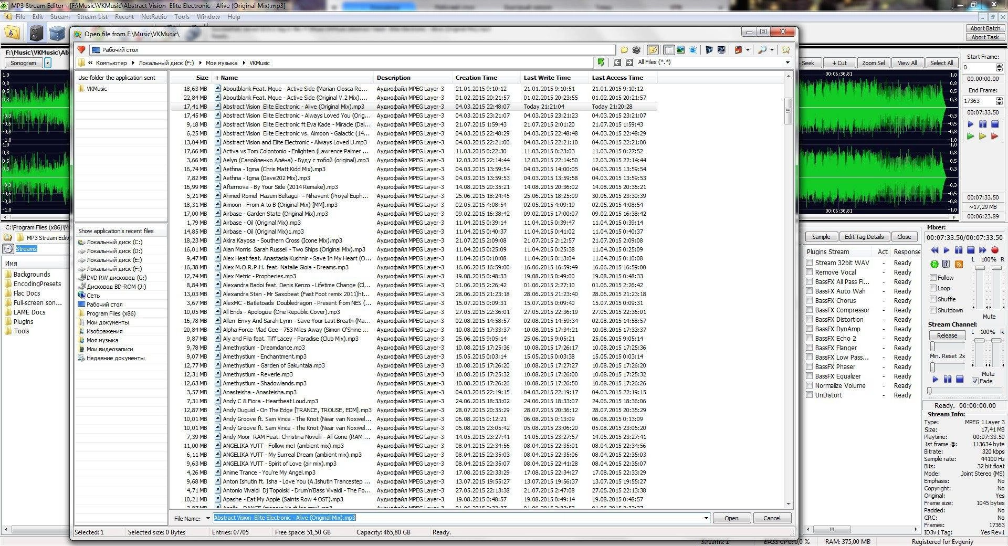
Task: Expand the File Name history arrow on left
Action: click(208, 518)
